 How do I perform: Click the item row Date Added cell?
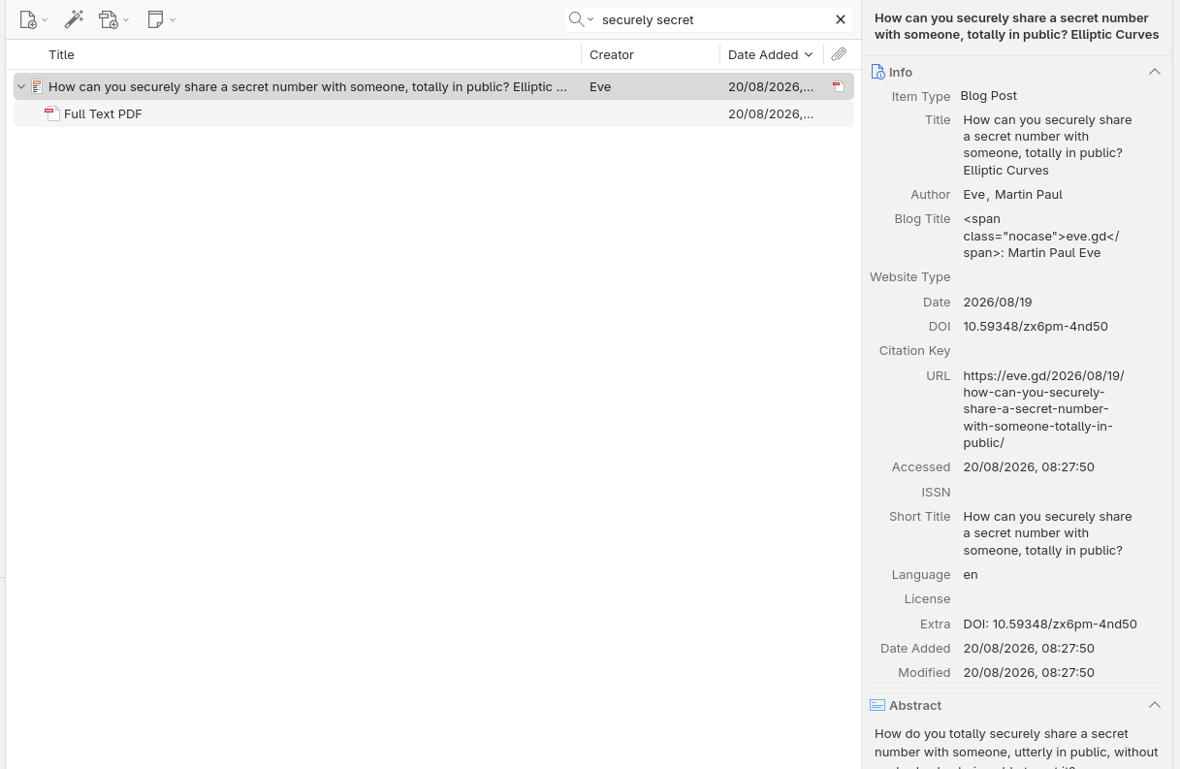tap(771, 86)
